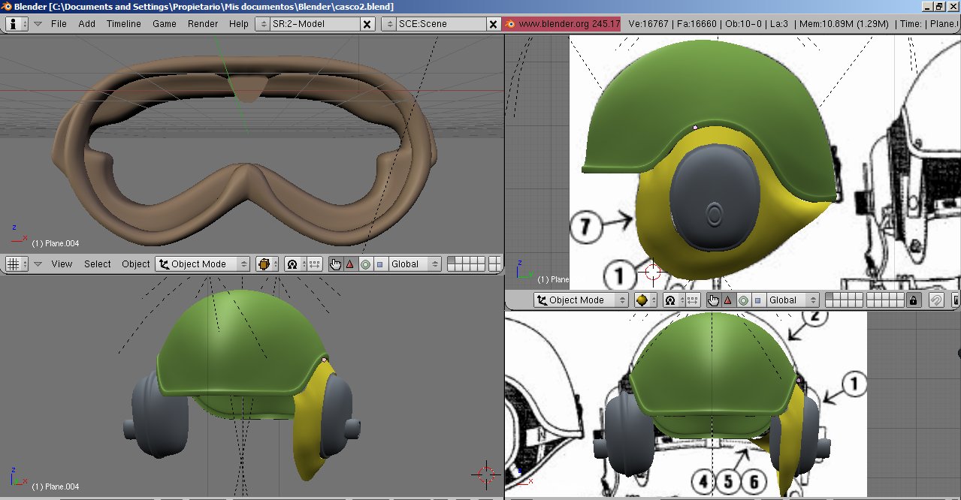The image size is (961, 500).
Task: Toggle the layer lock padlock in right toolbar
Action: tap(913, 300)
